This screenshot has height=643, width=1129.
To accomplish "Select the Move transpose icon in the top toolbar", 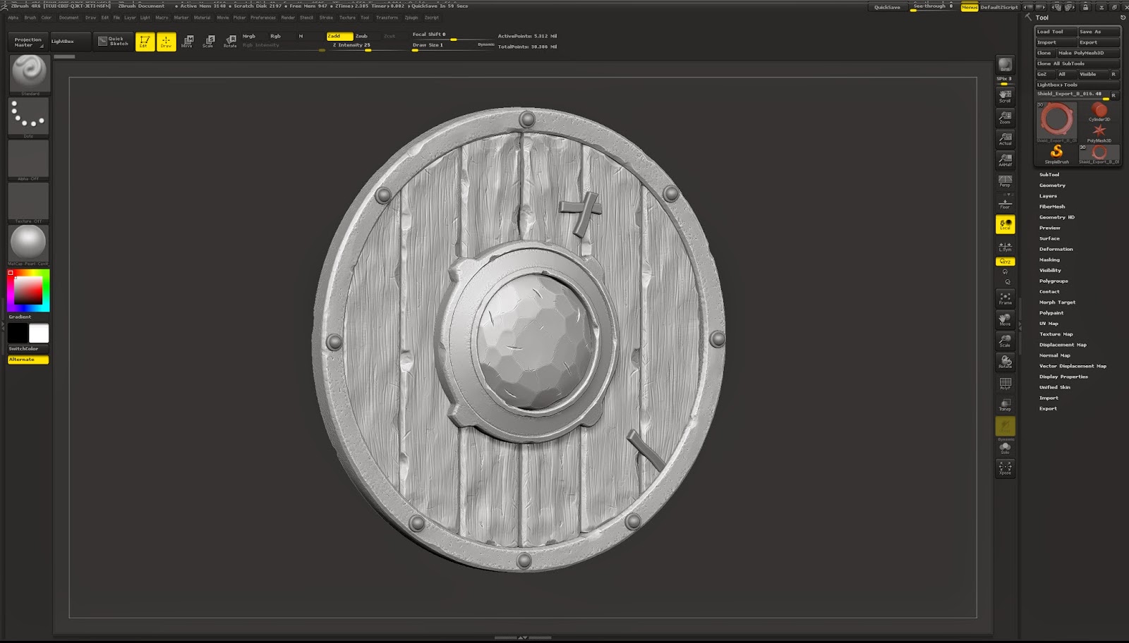I will (x=189, y=40).
